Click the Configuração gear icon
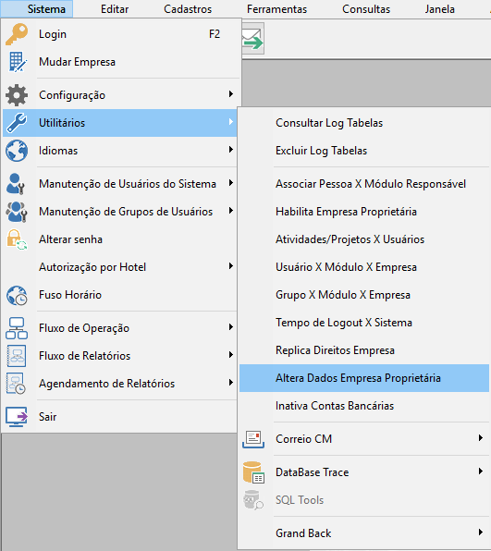 click(x=17, y=95)
